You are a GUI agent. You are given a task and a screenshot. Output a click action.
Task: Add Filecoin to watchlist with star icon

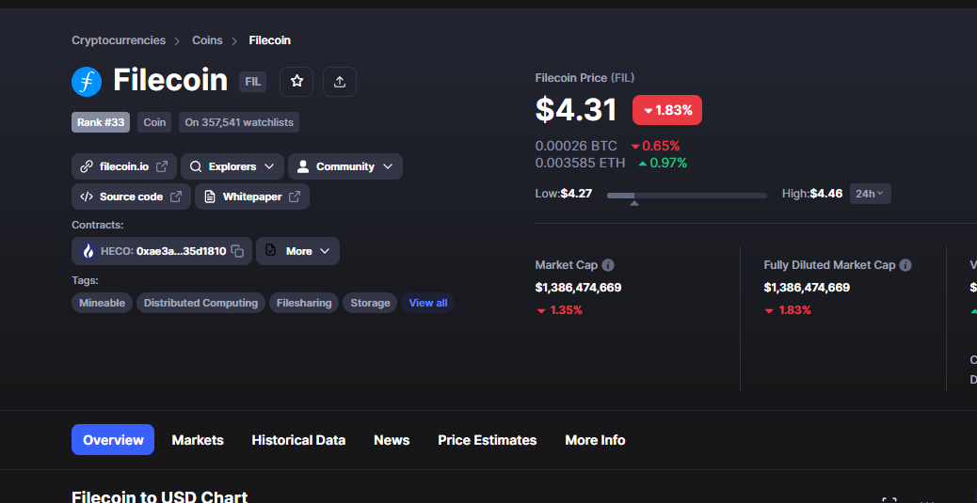click(x=296, y=82)
